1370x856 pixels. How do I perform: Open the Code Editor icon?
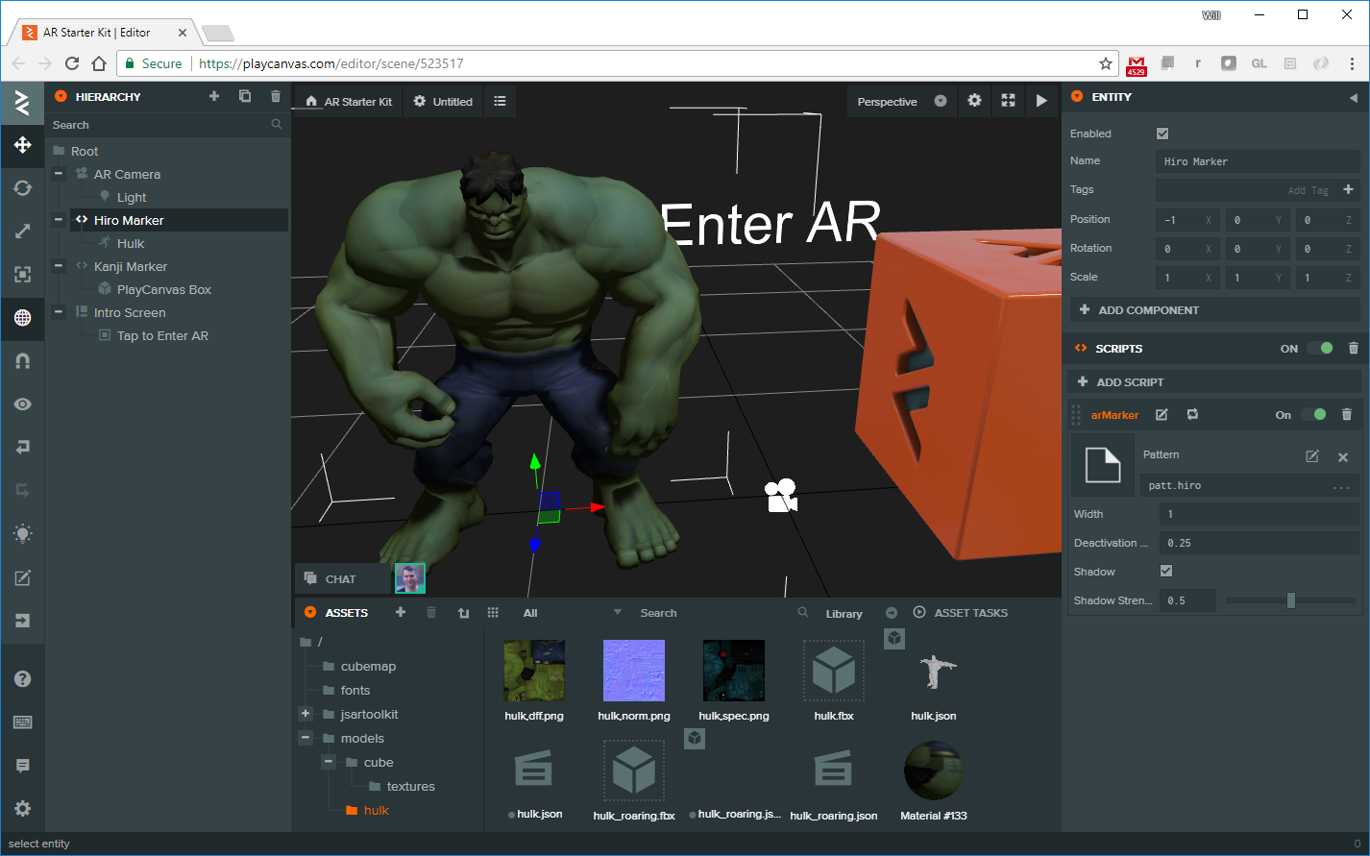[22, 577]
